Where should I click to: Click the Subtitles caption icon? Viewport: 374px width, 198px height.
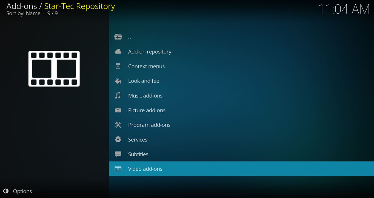118,154
